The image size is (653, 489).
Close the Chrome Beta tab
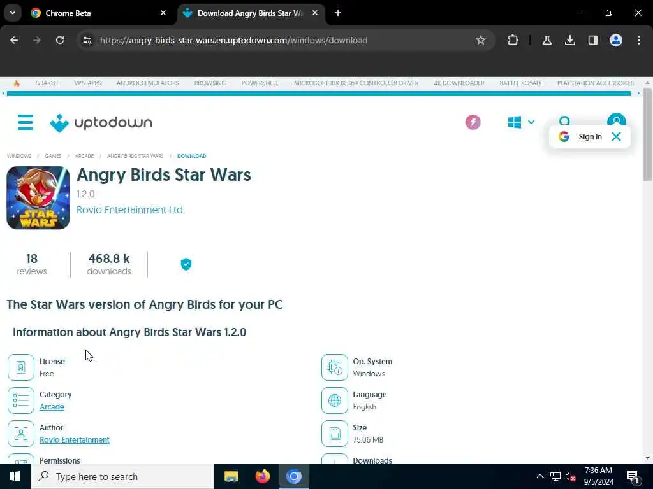(x=163, y=13)
